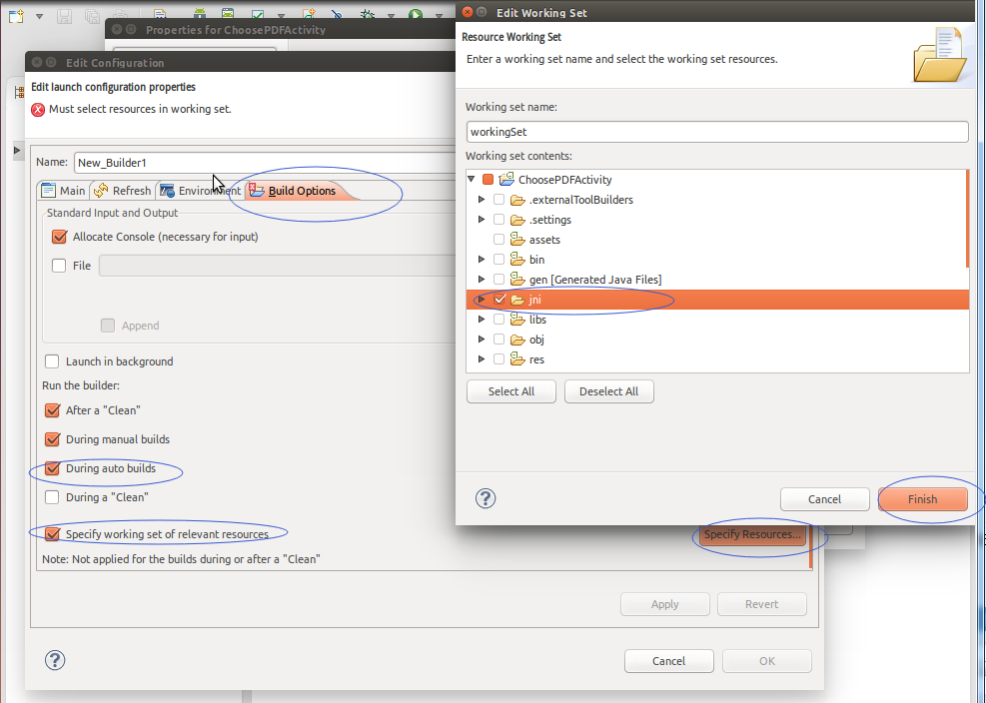
Task: Click OK in Edit Configuration dialog
Action: [x=766, y=661]
